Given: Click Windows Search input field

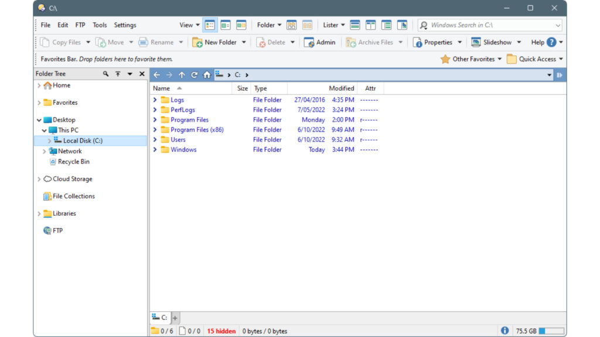Looking at the screenshot, I should [490, 25].
